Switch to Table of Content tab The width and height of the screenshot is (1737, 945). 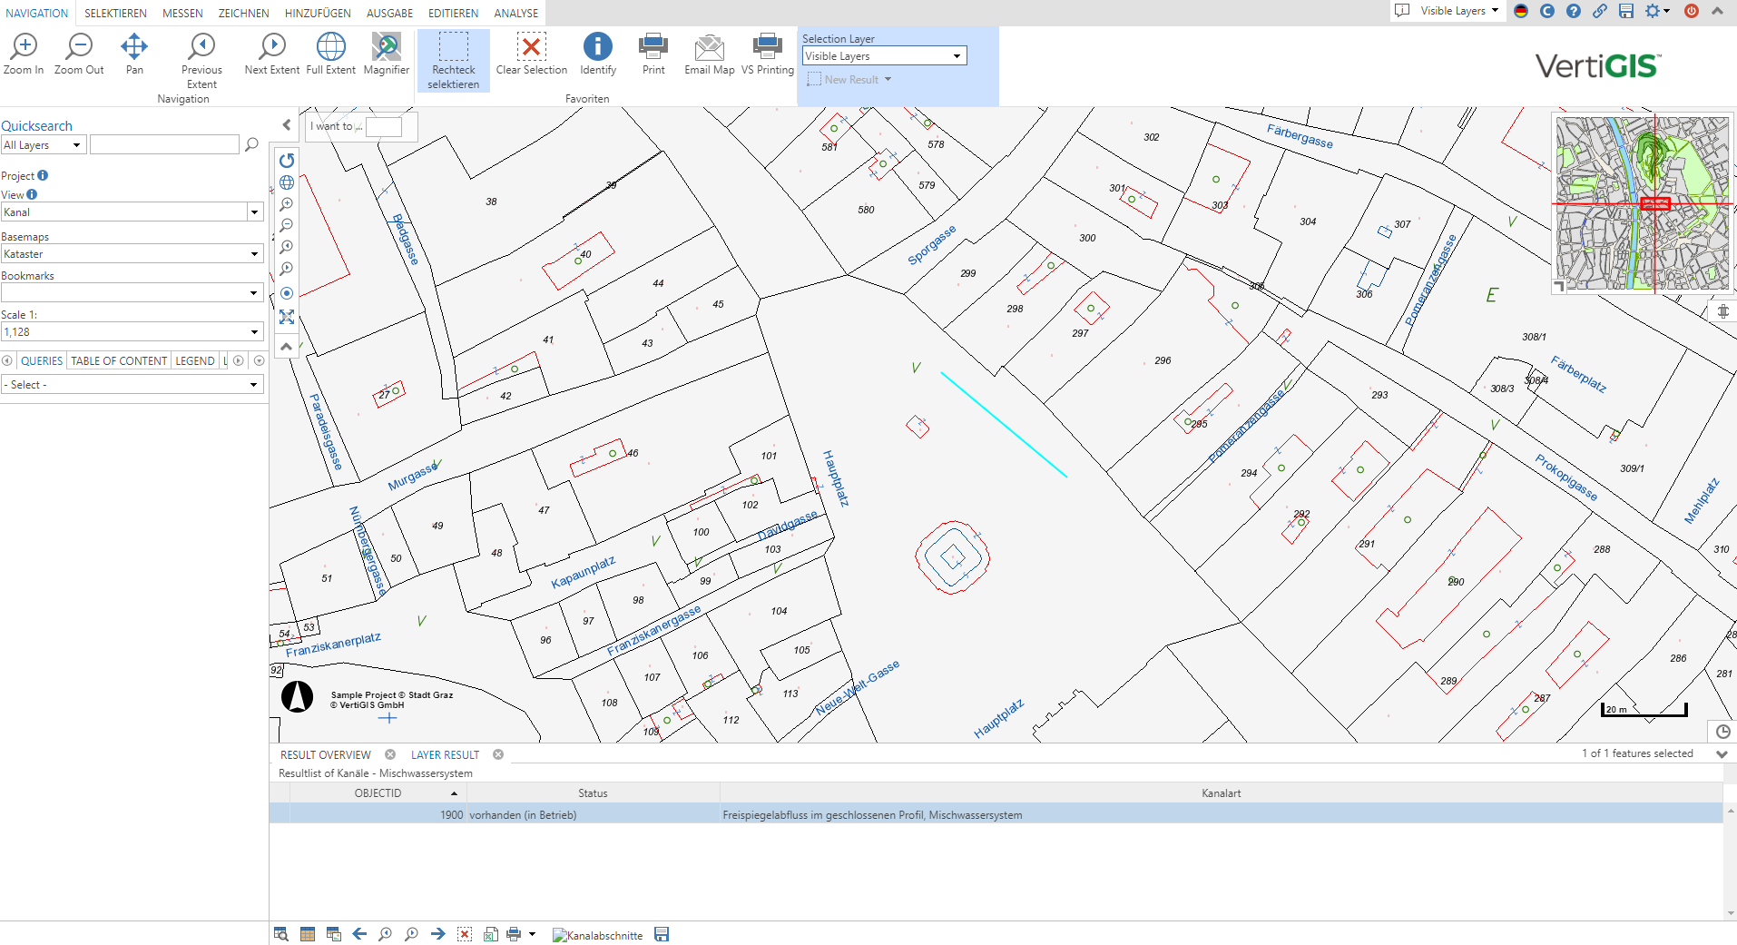tap(119, 360)
